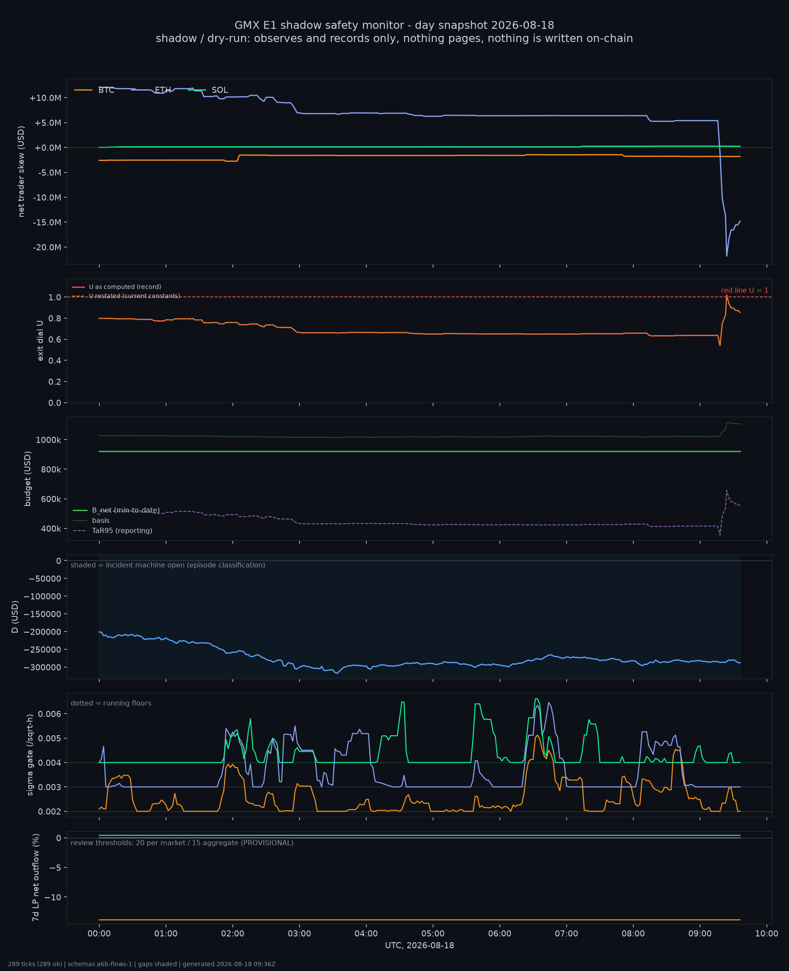Click the 'review thresholds: 20 per market' note

182,843
